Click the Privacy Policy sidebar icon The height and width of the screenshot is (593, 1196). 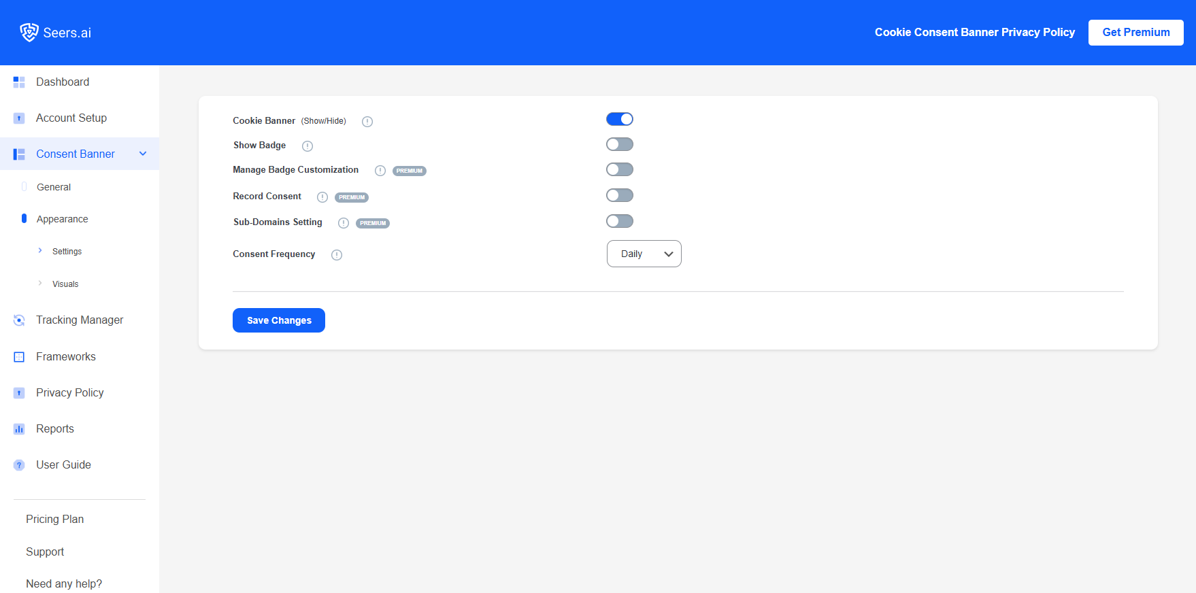(x=19, y=393)
